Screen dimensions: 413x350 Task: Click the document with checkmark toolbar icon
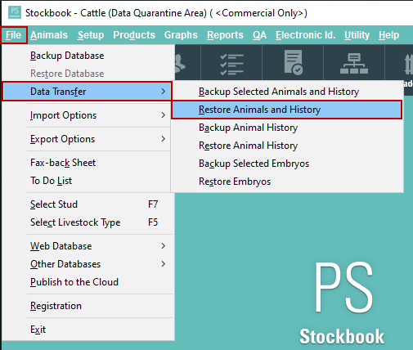click(293, 62)
